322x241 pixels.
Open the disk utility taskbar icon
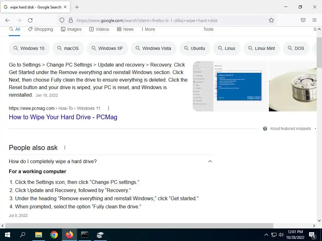(100, 235)
